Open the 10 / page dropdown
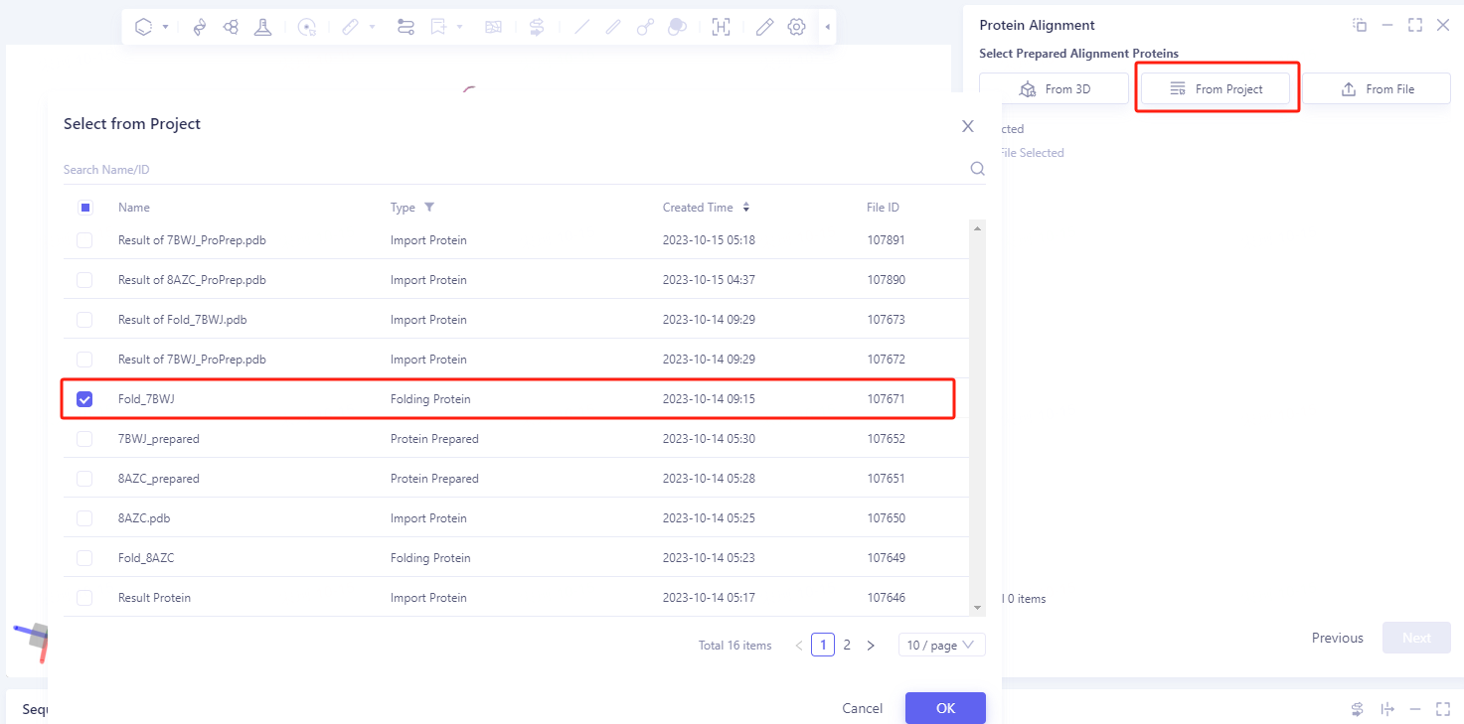 (942, 646)
